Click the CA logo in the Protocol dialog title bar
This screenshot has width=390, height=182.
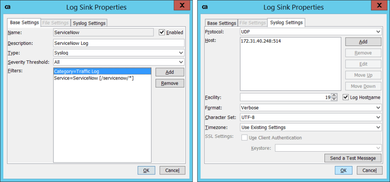tap(205, 7)
